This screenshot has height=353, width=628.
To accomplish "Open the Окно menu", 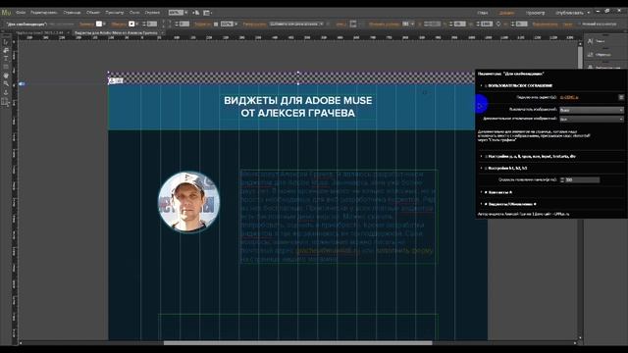I will [x=134, y=13].
